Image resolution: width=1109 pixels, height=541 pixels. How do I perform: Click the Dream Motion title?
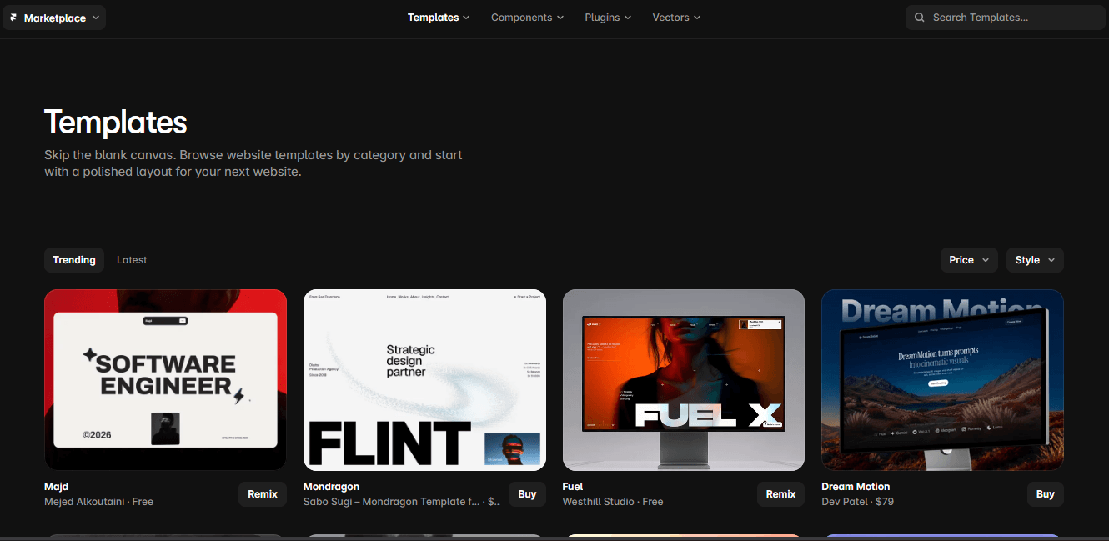856,487
